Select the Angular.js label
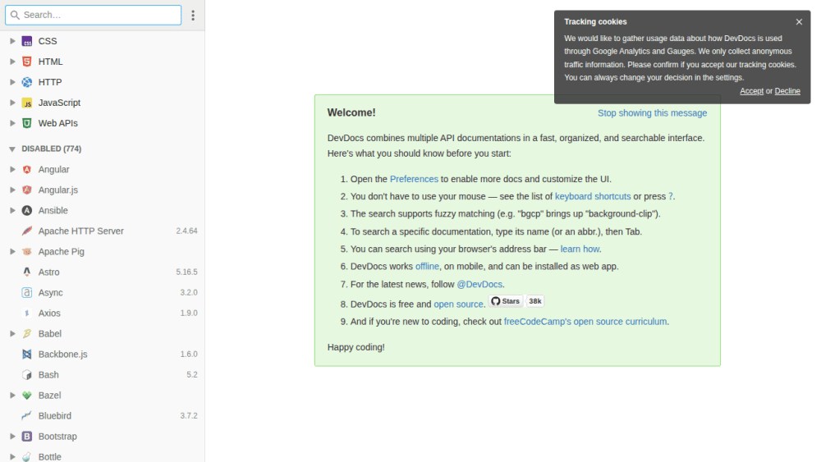 [57, 190]
